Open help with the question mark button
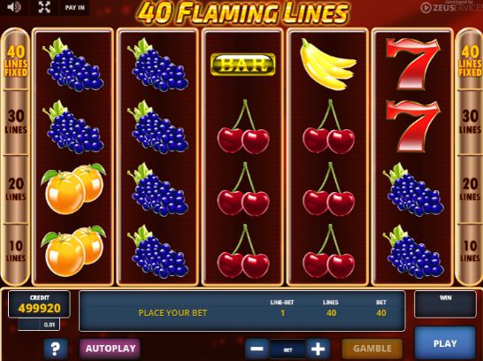Screen dimensions: 483x361 click(56, 349)
